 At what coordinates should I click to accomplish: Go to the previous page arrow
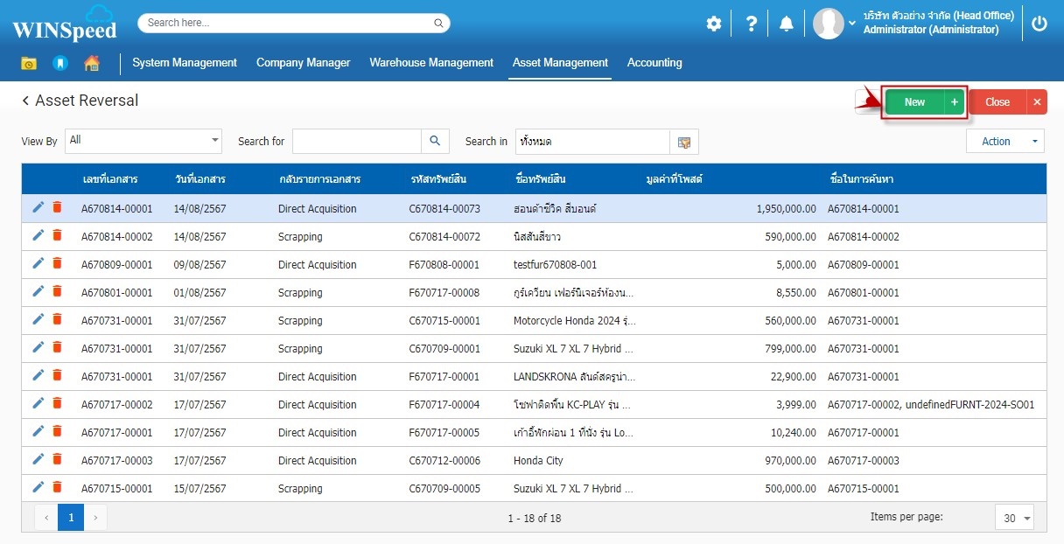tap(47, 518)
